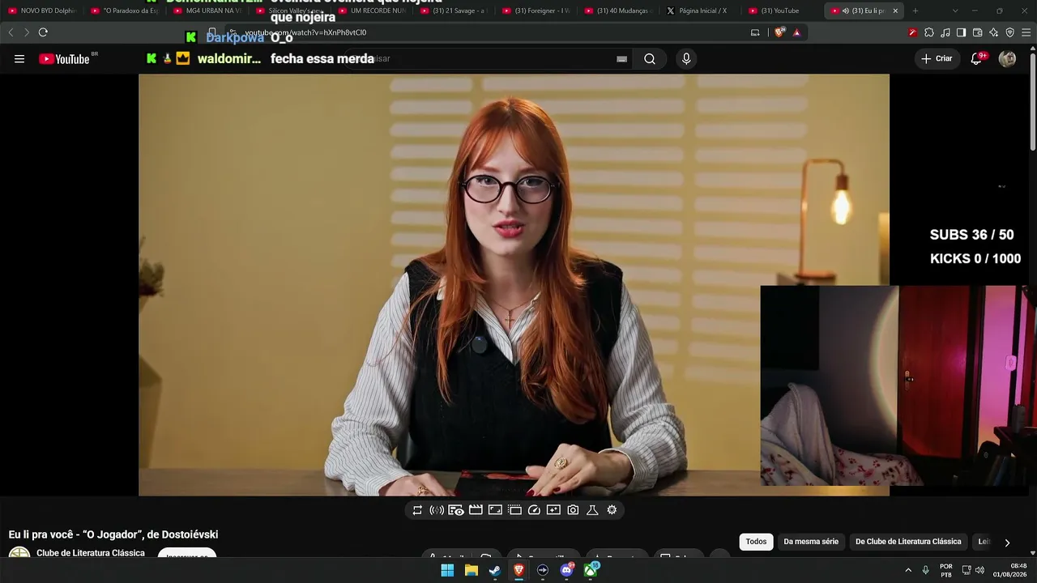
Task: Open the browser main hamburger menu
Action: click(1026, 32)
